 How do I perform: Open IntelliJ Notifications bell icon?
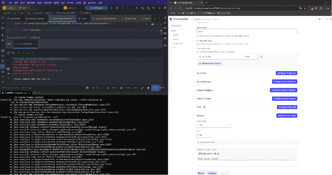point(165,18)
